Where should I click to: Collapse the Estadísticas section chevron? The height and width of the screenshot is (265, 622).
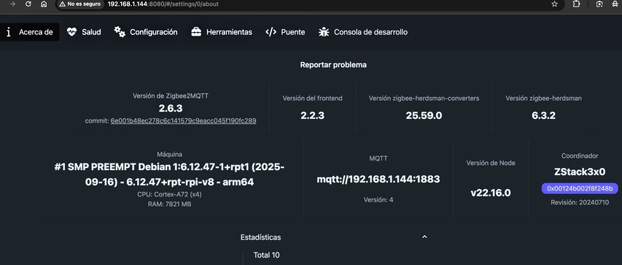pos(424,237)
